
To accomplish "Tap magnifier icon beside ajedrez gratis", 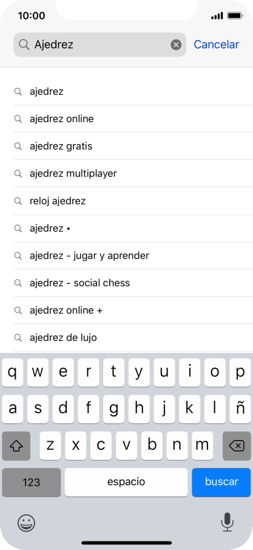I will 18,146.
